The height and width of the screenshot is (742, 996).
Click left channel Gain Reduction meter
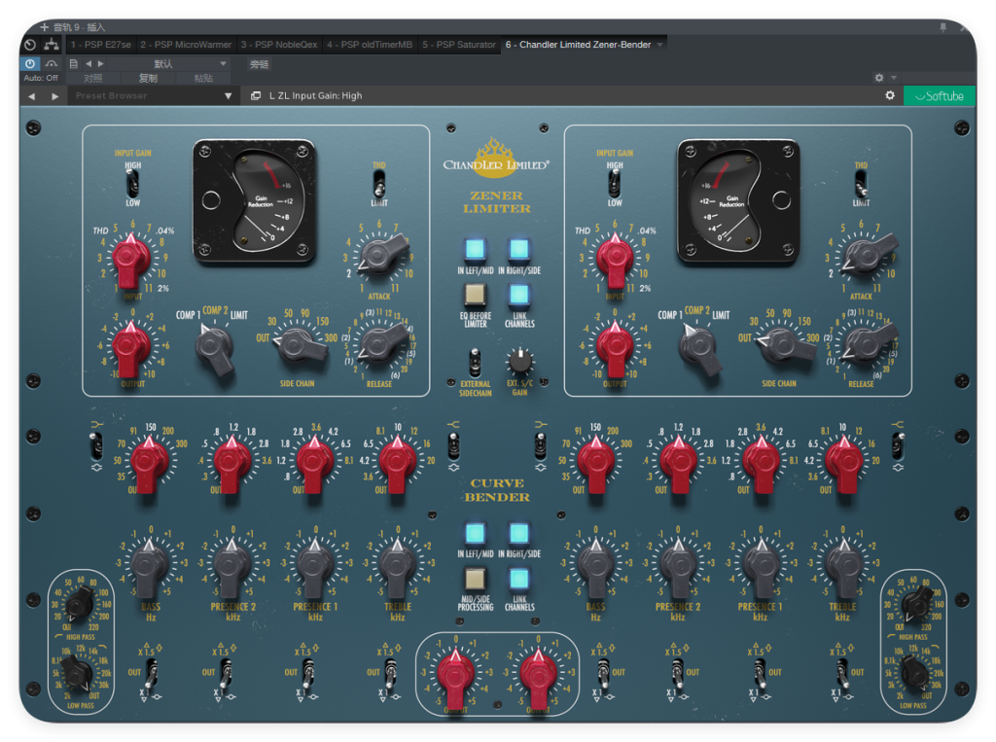click(x=255, y=200)
